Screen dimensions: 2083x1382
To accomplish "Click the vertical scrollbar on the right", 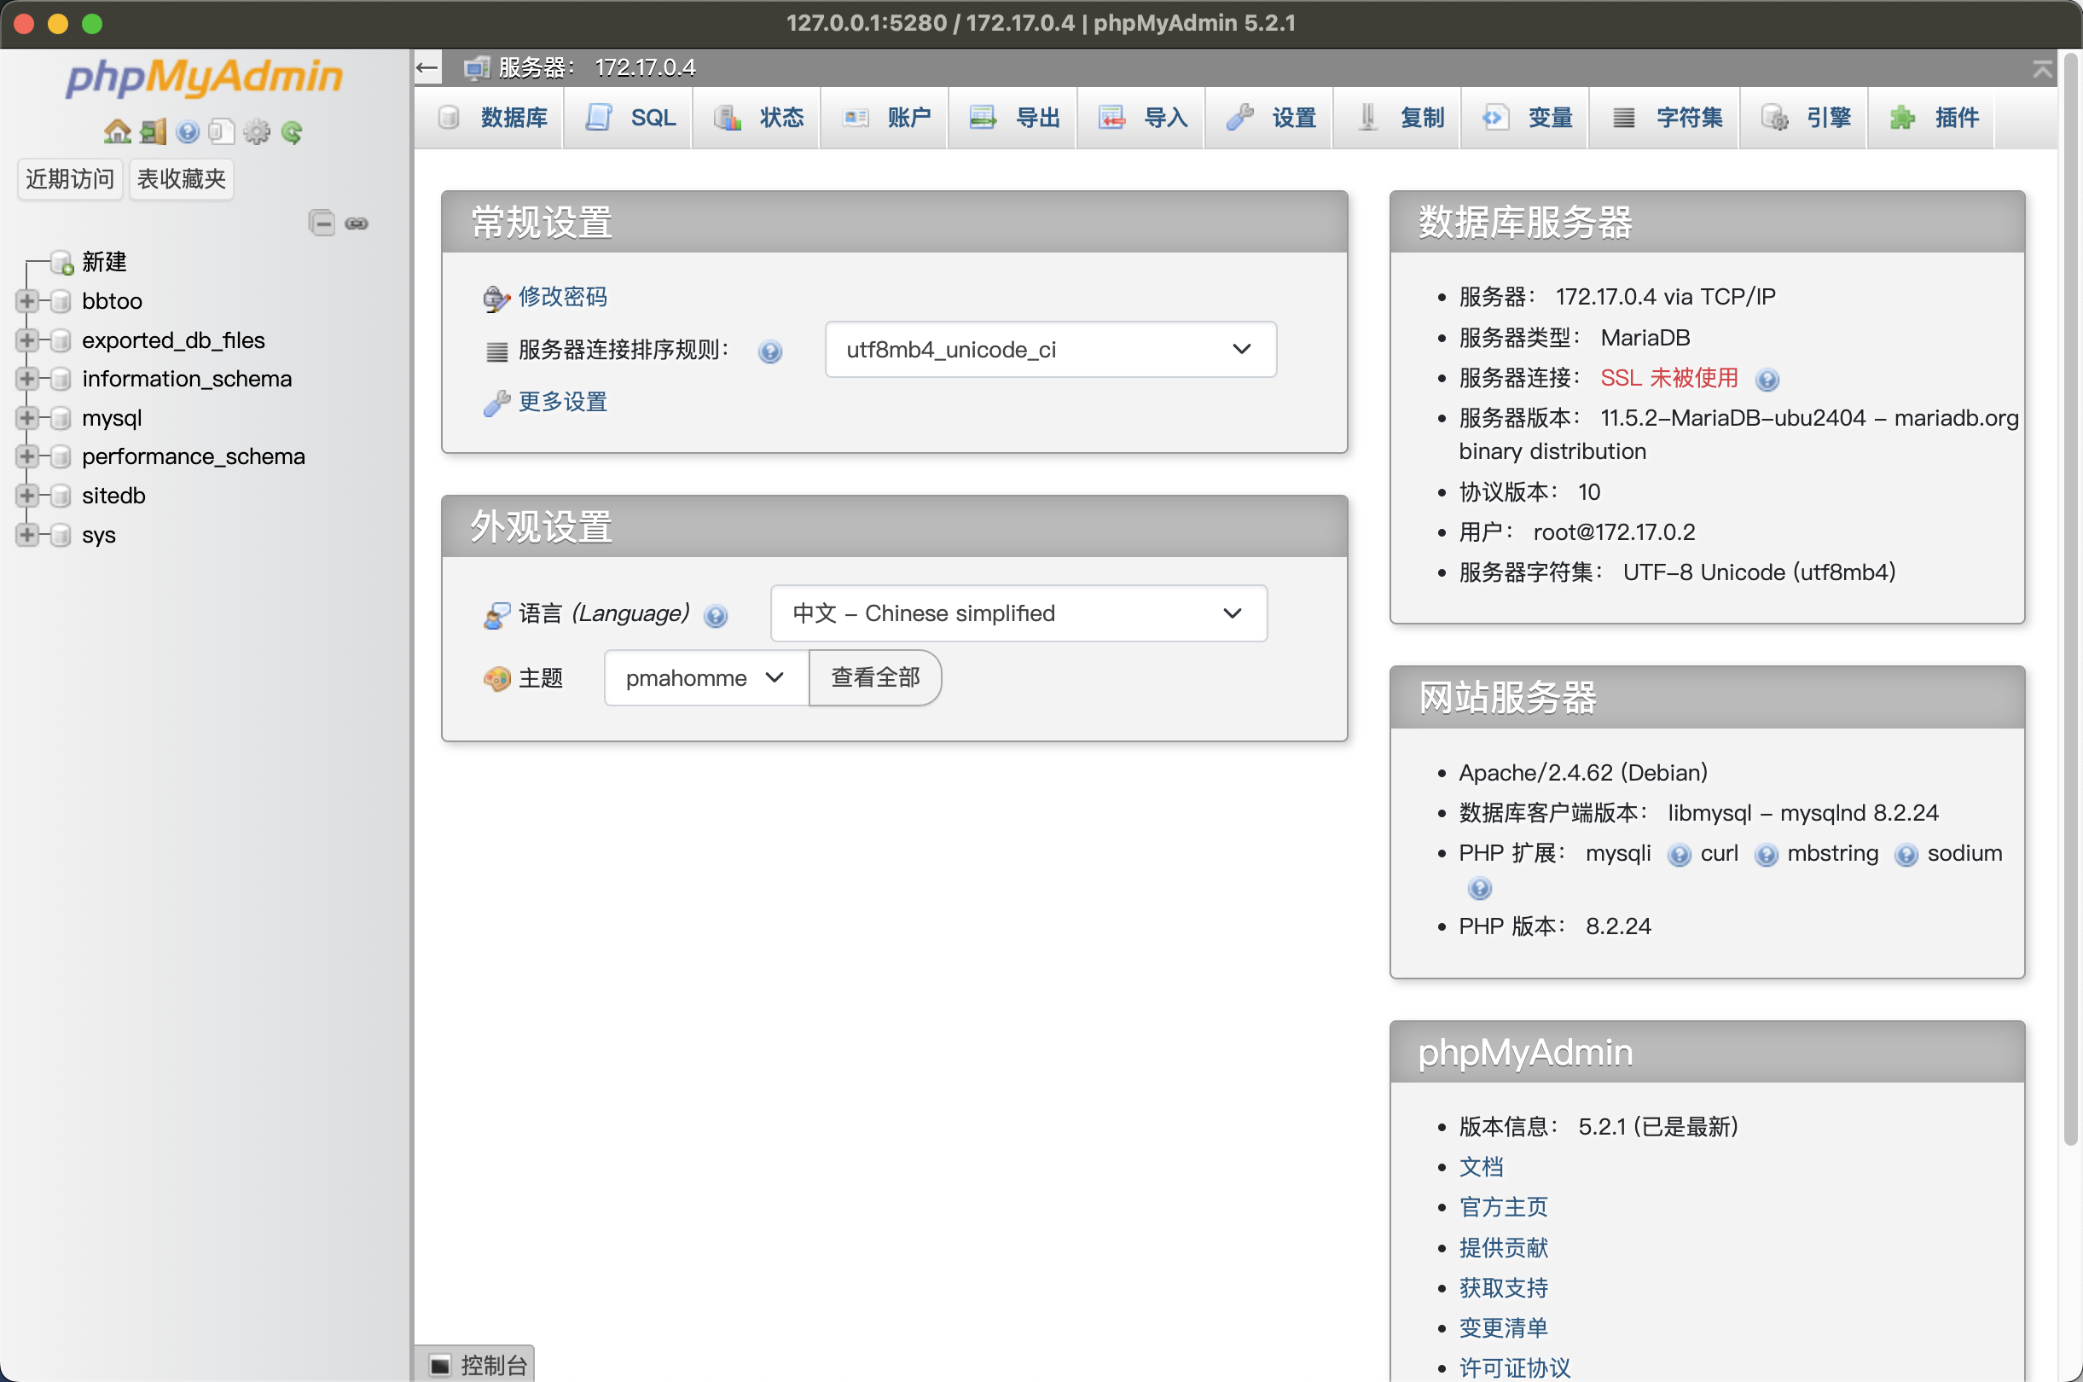I will pyautogui.click(x=2071, y=600).
